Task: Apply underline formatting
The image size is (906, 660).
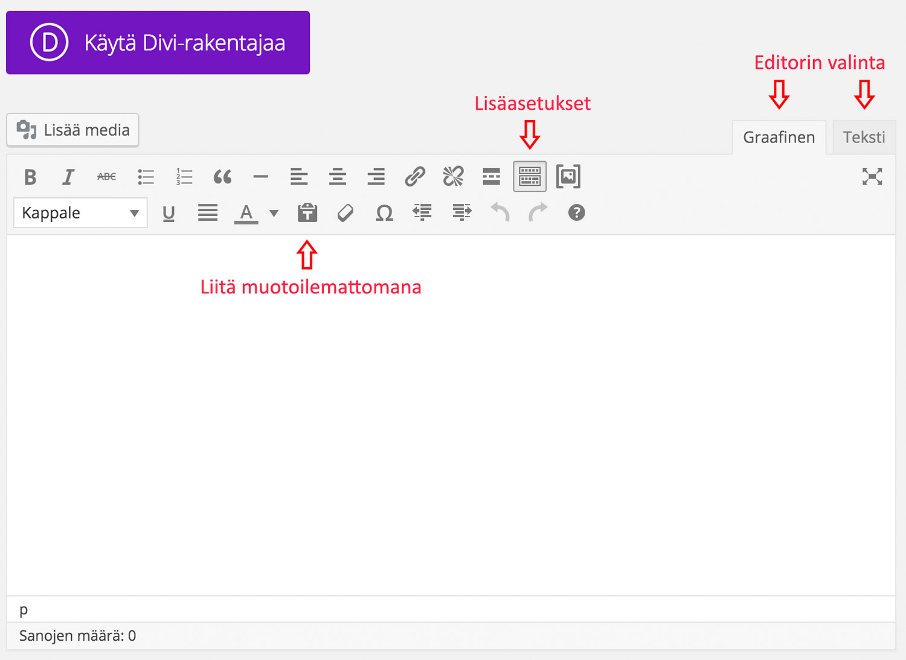Action: [169, 213]
